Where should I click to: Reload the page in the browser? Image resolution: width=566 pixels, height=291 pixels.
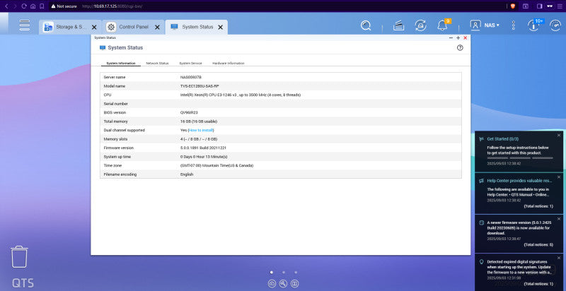pyautogui.click(x=24, y=6)
